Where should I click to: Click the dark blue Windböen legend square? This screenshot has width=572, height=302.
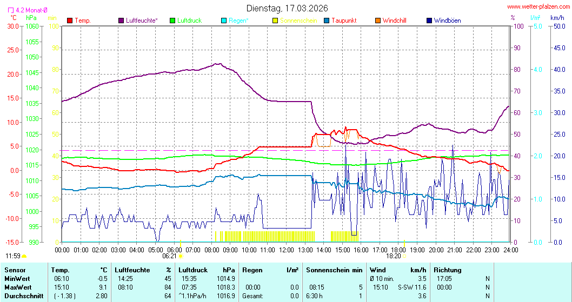point(429,21)
